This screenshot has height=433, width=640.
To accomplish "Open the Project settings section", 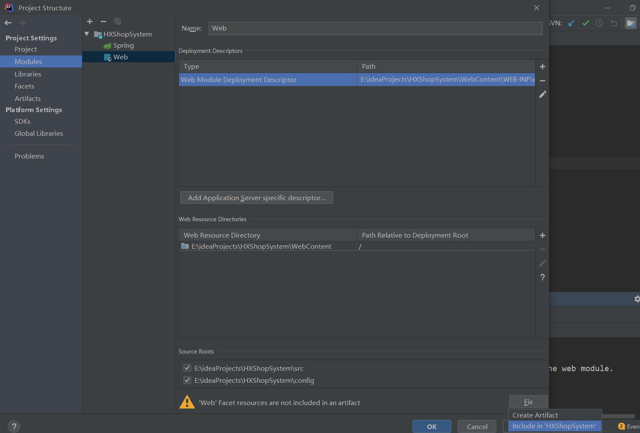I will click(26, 49).
